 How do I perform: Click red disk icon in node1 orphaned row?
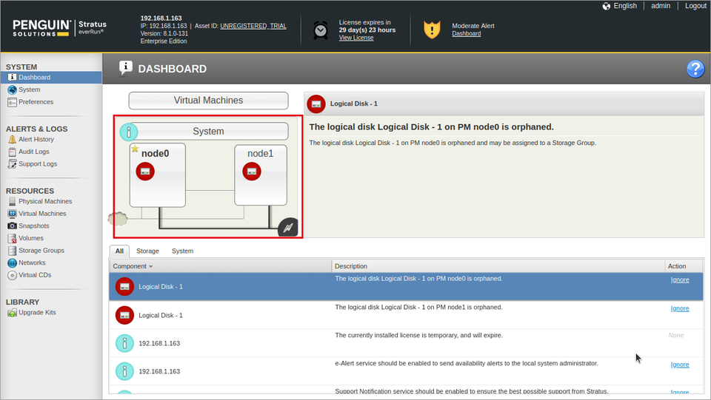[124, 316]
